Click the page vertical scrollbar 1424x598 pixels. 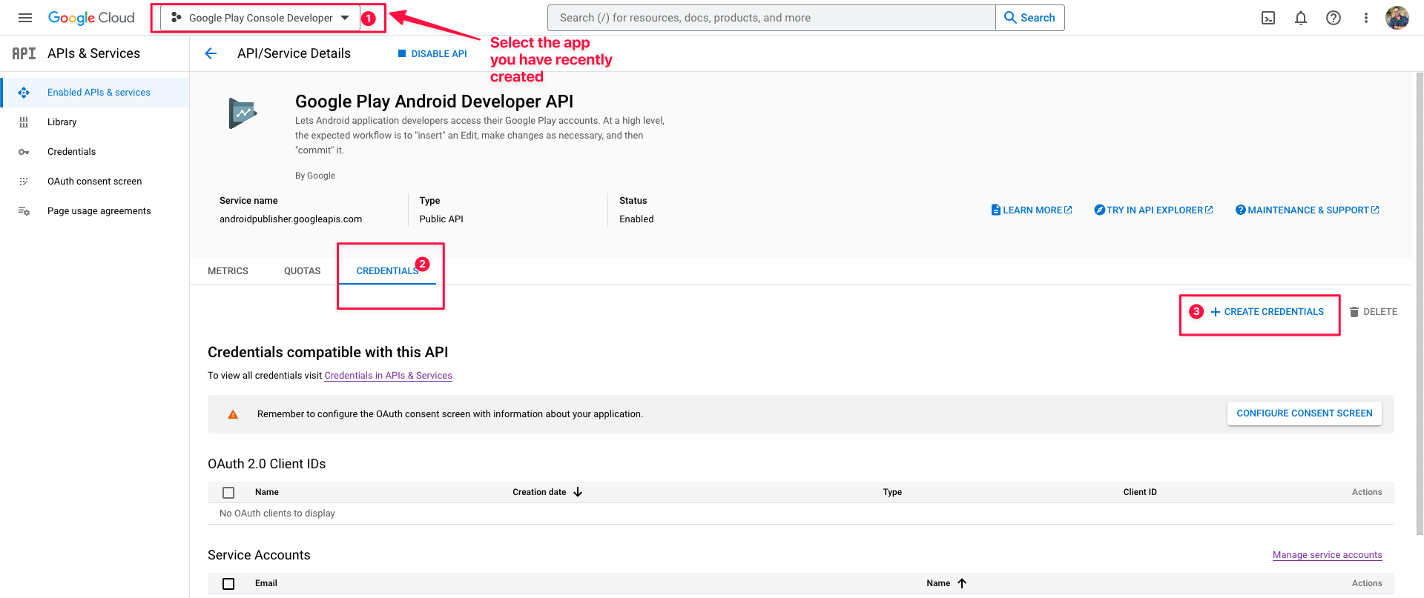pyautogui.click(x=1420, y=304)
